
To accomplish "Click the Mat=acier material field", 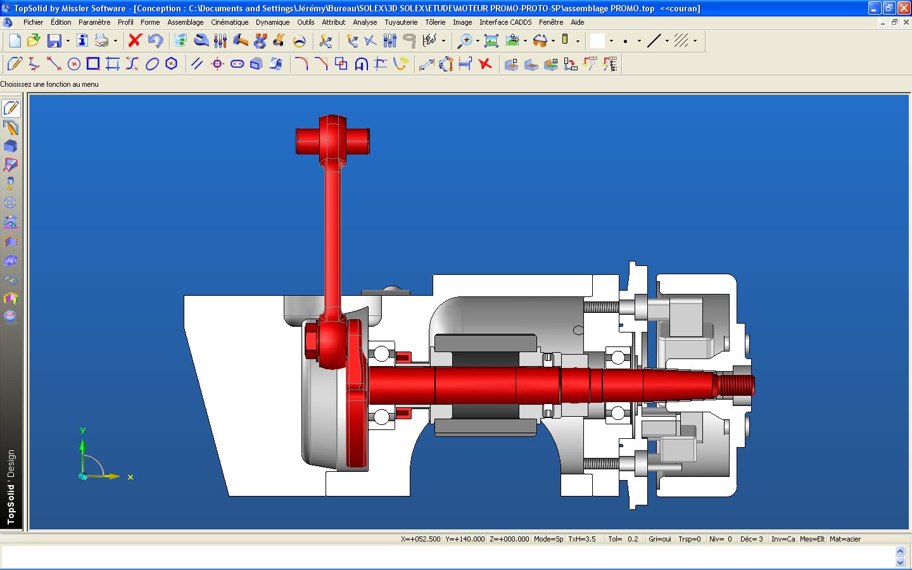I will (x=845, y=539).
